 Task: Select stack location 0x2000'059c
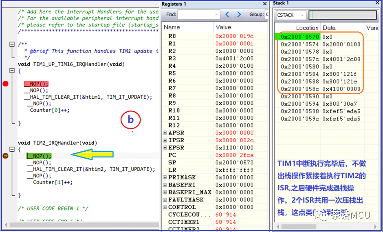(300, 119)
